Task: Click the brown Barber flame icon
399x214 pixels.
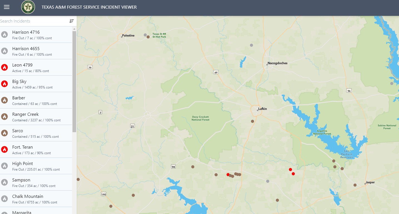Action: point(4,100)
